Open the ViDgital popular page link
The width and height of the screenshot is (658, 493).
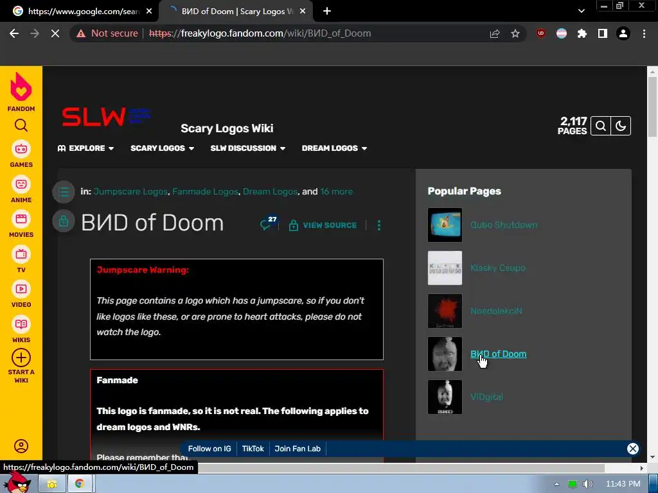(487, 397)
